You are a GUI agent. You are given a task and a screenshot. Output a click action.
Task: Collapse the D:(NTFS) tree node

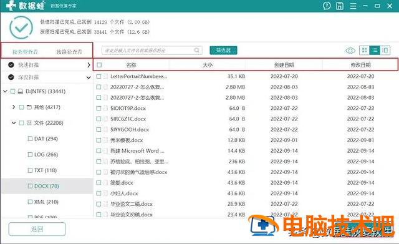pos(5,91)
